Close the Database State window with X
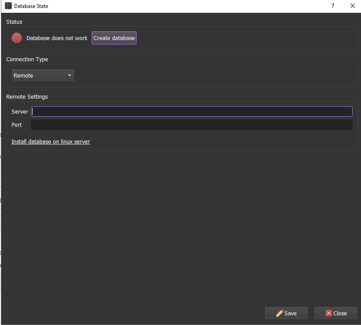Image resolution: width=361 pixels, height=325 pixels. pos(352,6)
